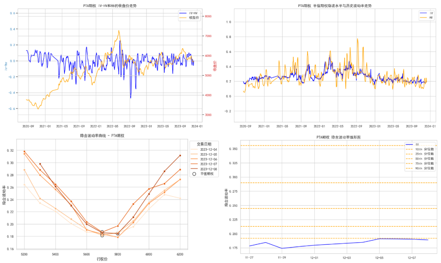Click the circled at-the-money point at strike 5800

pos(118,234)
